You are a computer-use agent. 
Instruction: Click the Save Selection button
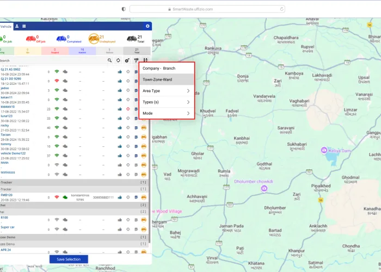pos(69,259)
